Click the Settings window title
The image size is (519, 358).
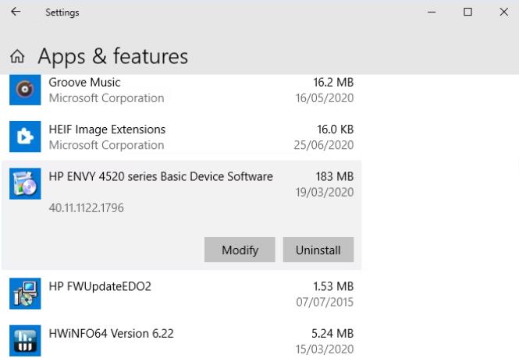click(62, 12)
